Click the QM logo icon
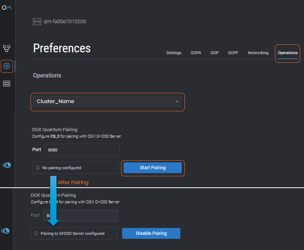Viewport: 304px width, 250px height. click(6, 8)
